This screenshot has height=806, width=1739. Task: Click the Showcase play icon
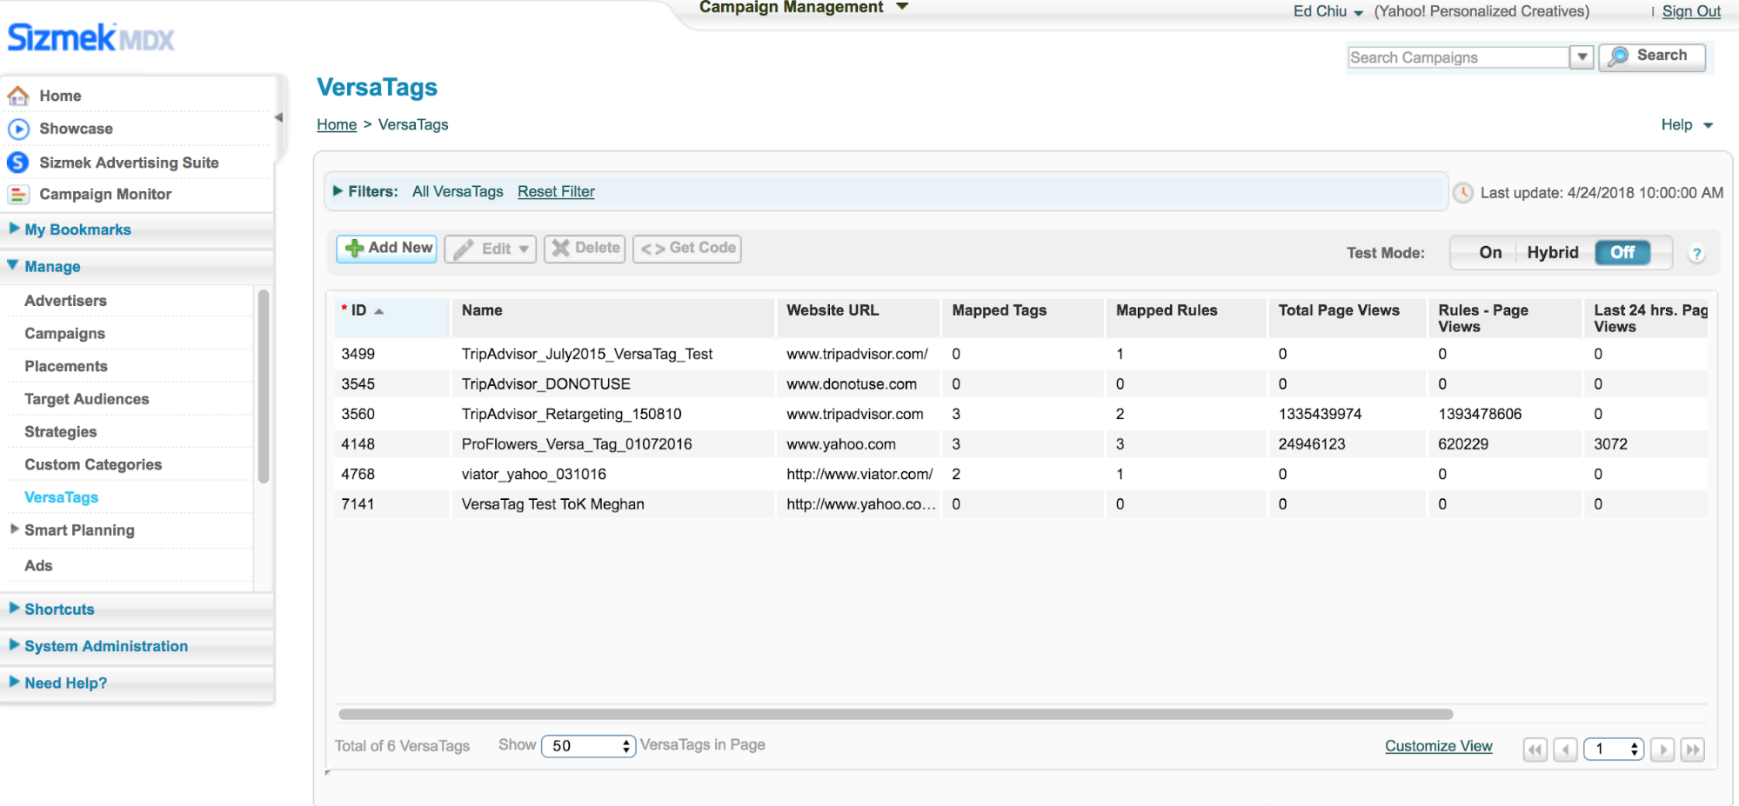(x=18, y=129)
